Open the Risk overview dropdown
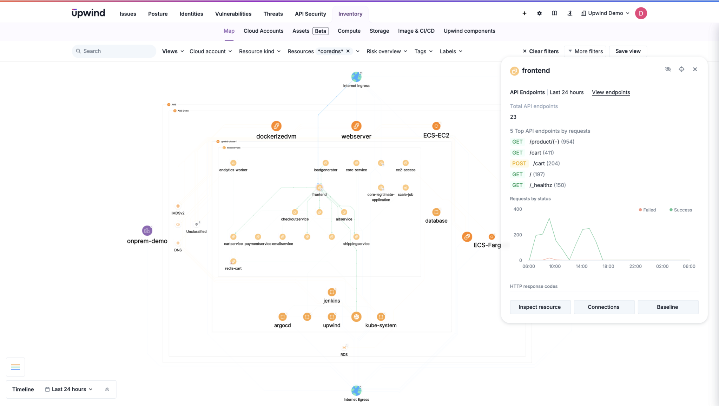This screenshot has width=719, height=406. pos(387,51)
